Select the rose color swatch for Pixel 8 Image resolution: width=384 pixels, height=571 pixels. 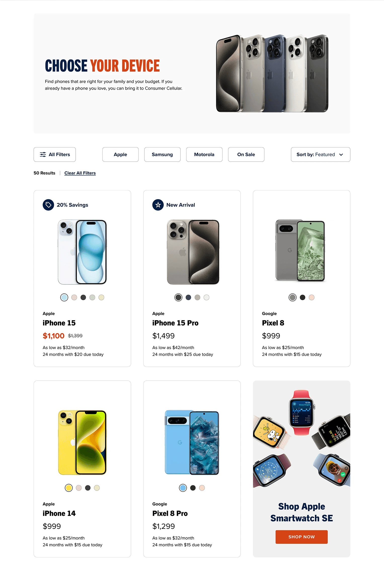click(x=312, y=297)
